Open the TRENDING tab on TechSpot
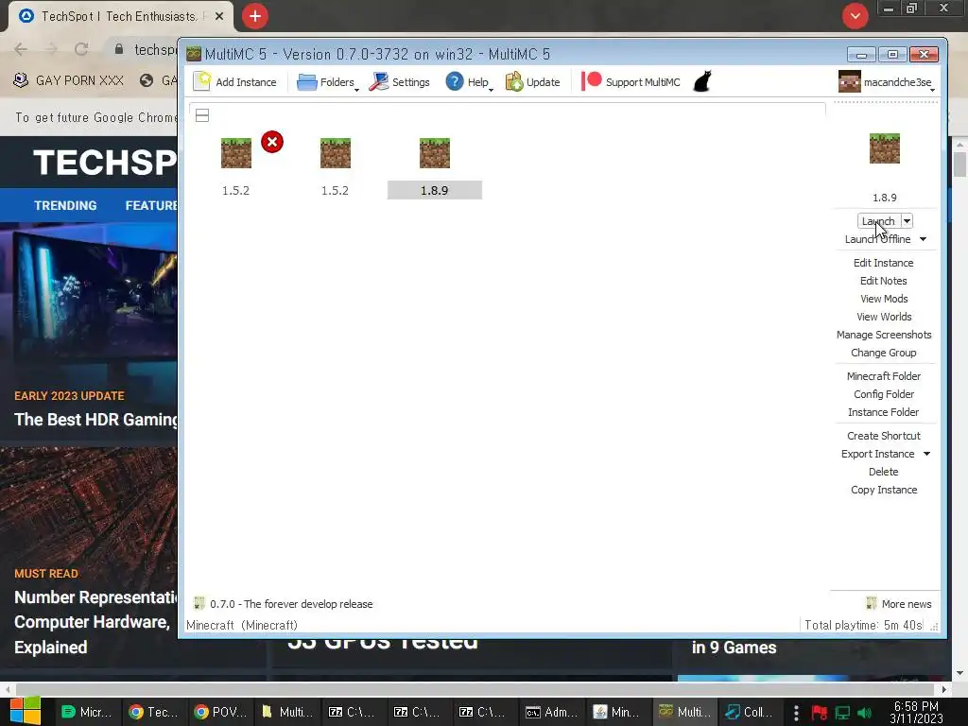Image resolution: width=968 pixels, height=726 pixels. (x=65, y=205)
